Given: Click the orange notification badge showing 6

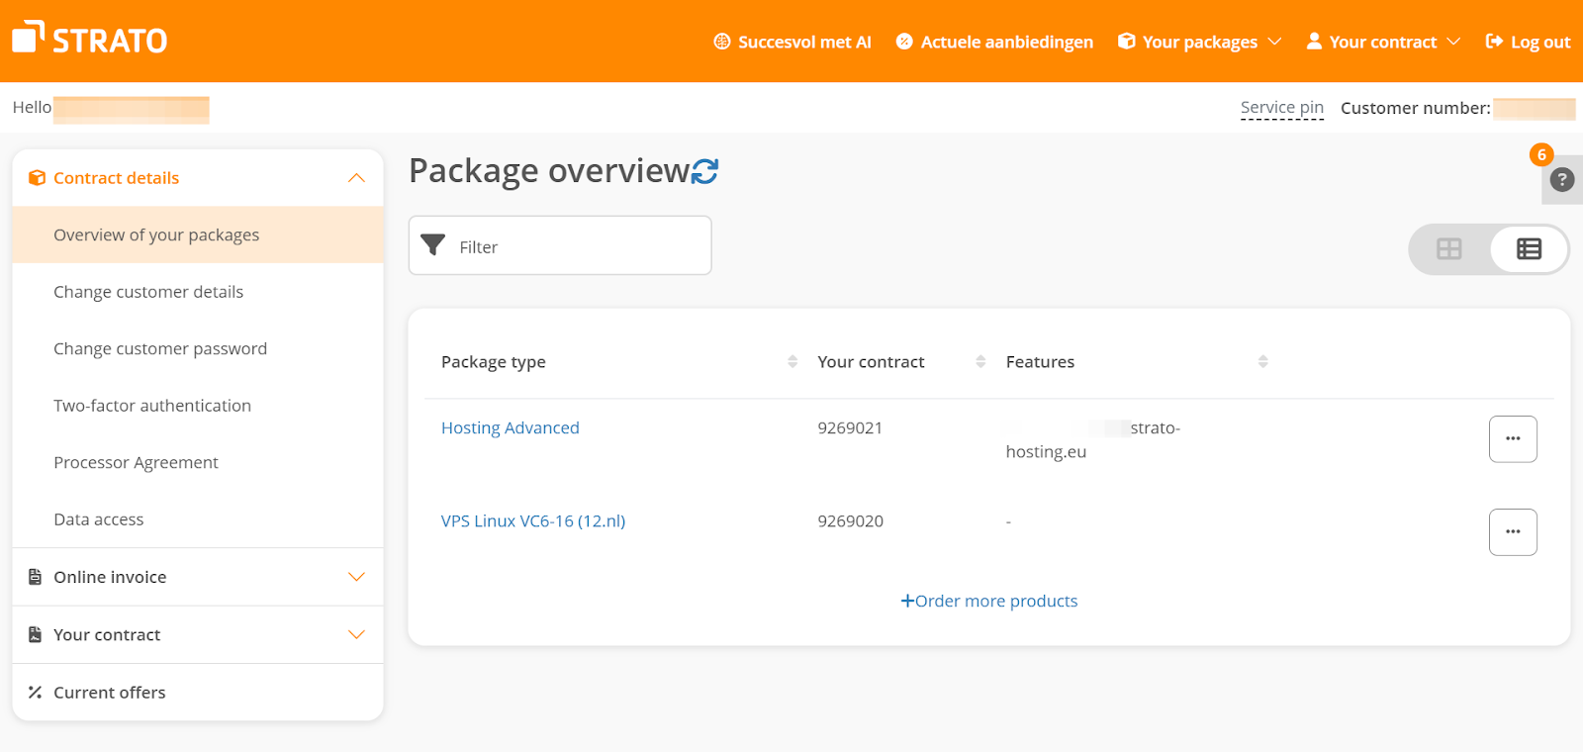Looking at the screenshot, I should point(1540,155).
